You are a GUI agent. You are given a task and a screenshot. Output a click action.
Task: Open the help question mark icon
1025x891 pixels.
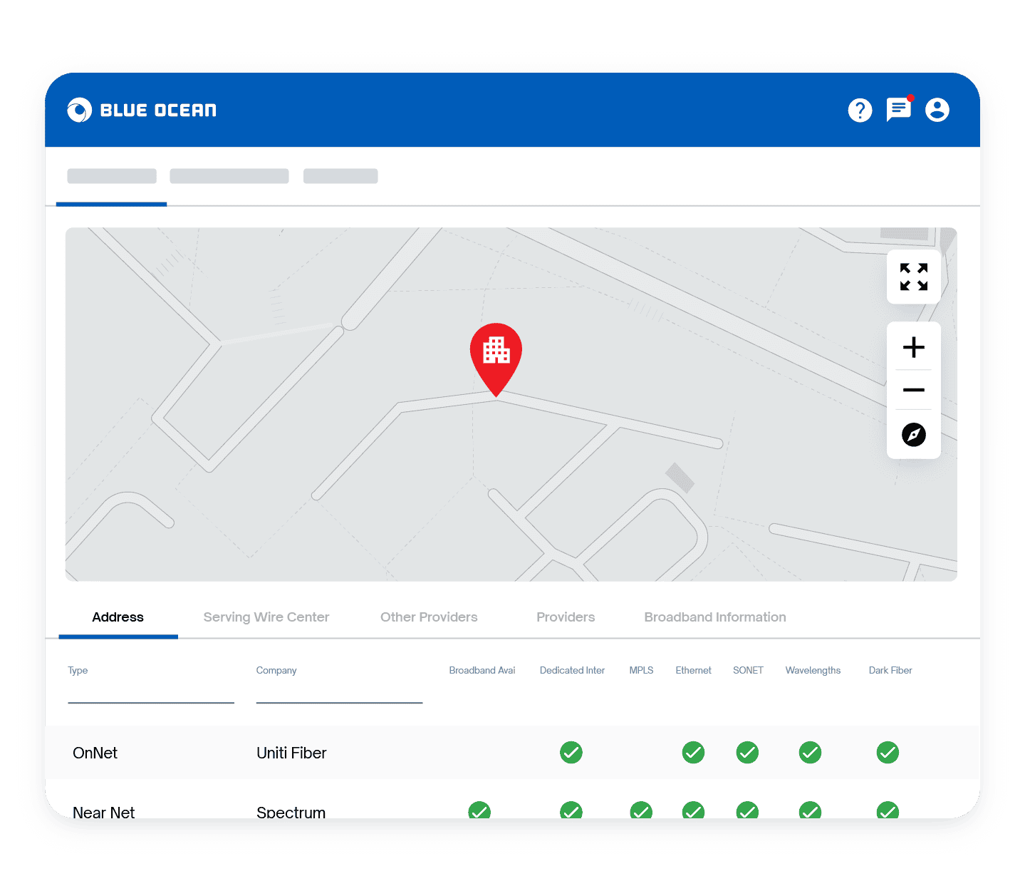click(860, 110)
